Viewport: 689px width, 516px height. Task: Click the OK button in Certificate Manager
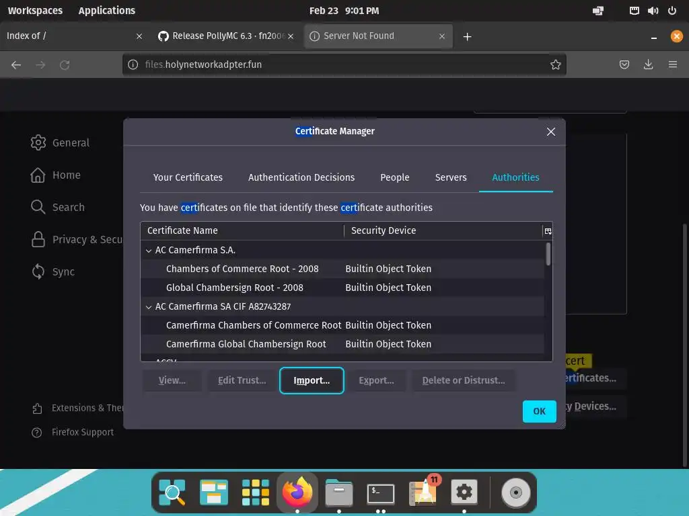(539, 411)
